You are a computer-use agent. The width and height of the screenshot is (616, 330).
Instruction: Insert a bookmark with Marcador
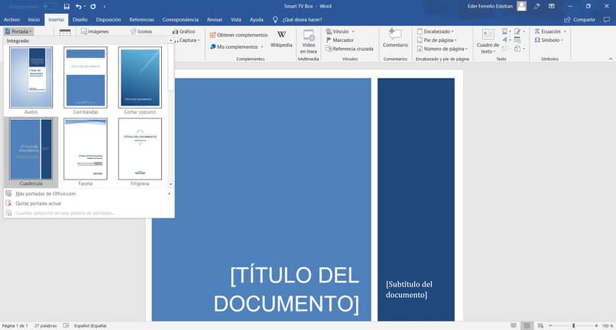[340, 40]
